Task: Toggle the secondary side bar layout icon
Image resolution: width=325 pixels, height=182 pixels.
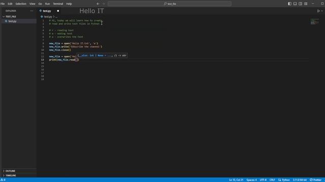Action: coord(300,4)
